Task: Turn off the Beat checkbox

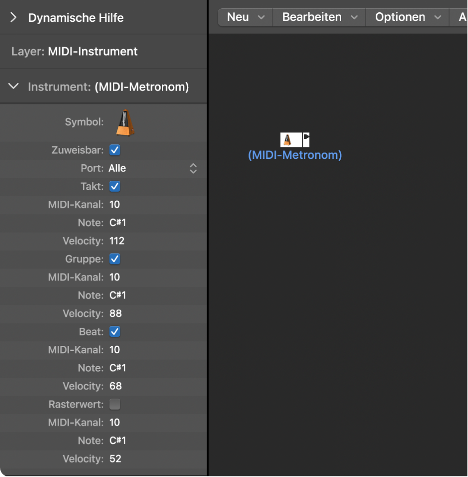Action: (x=115, y=332)
